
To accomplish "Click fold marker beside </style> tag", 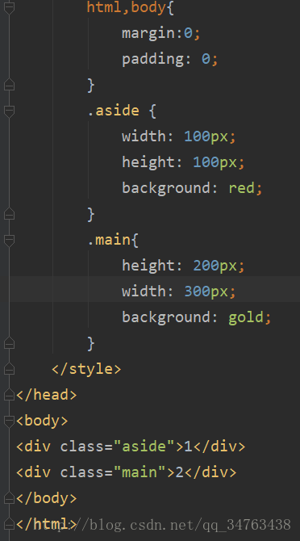I will pyautogui.click(x=10, y=369).
